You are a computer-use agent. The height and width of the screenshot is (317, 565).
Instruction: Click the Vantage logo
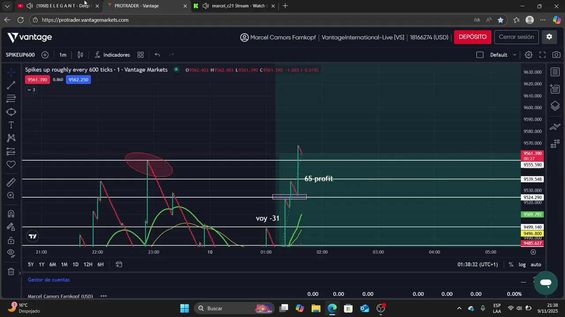30,37
